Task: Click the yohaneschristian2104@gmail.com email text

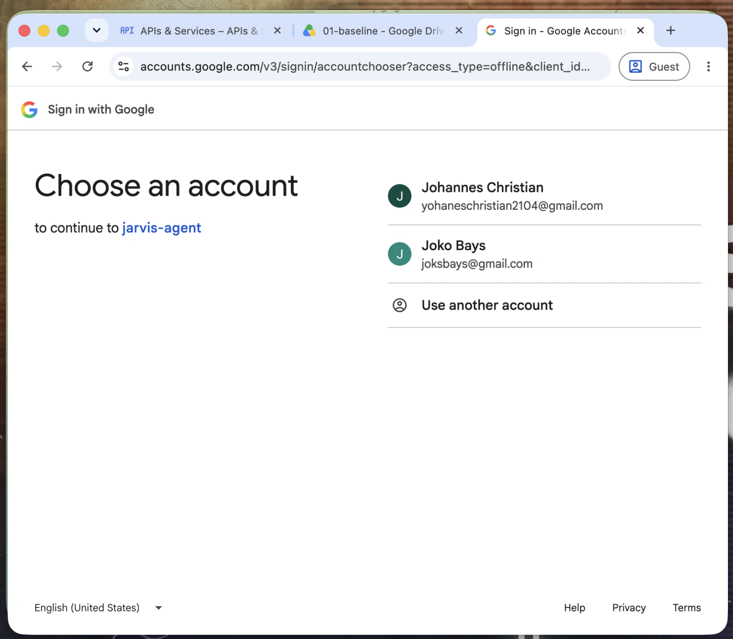Action: click(512, 206)
